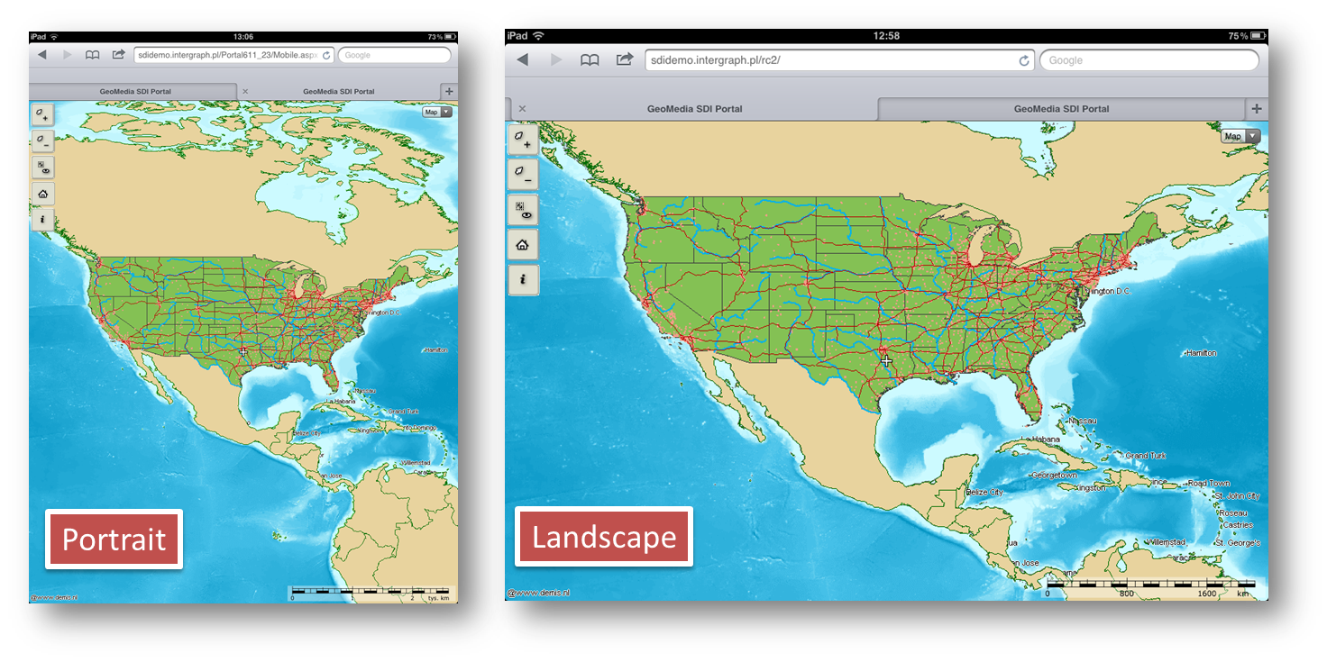This screenshot has width=1327, height=662.
Task: Open info tool in landscape map
Action: coord(523,279)
